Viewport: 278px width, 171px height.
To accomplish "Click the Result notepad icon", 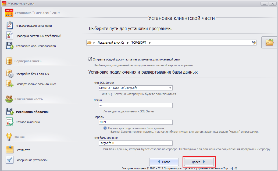I will [x=9, y=150].
